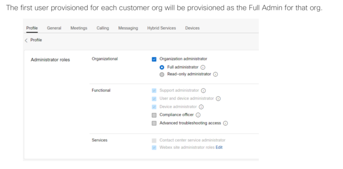Click info icon beside Read-only administrator
343x169 pixels.
click(215, 74)
